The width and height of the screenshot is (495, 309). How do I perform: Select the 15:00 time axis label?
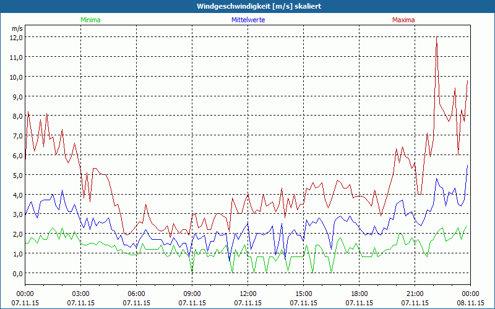pos(303,294)
